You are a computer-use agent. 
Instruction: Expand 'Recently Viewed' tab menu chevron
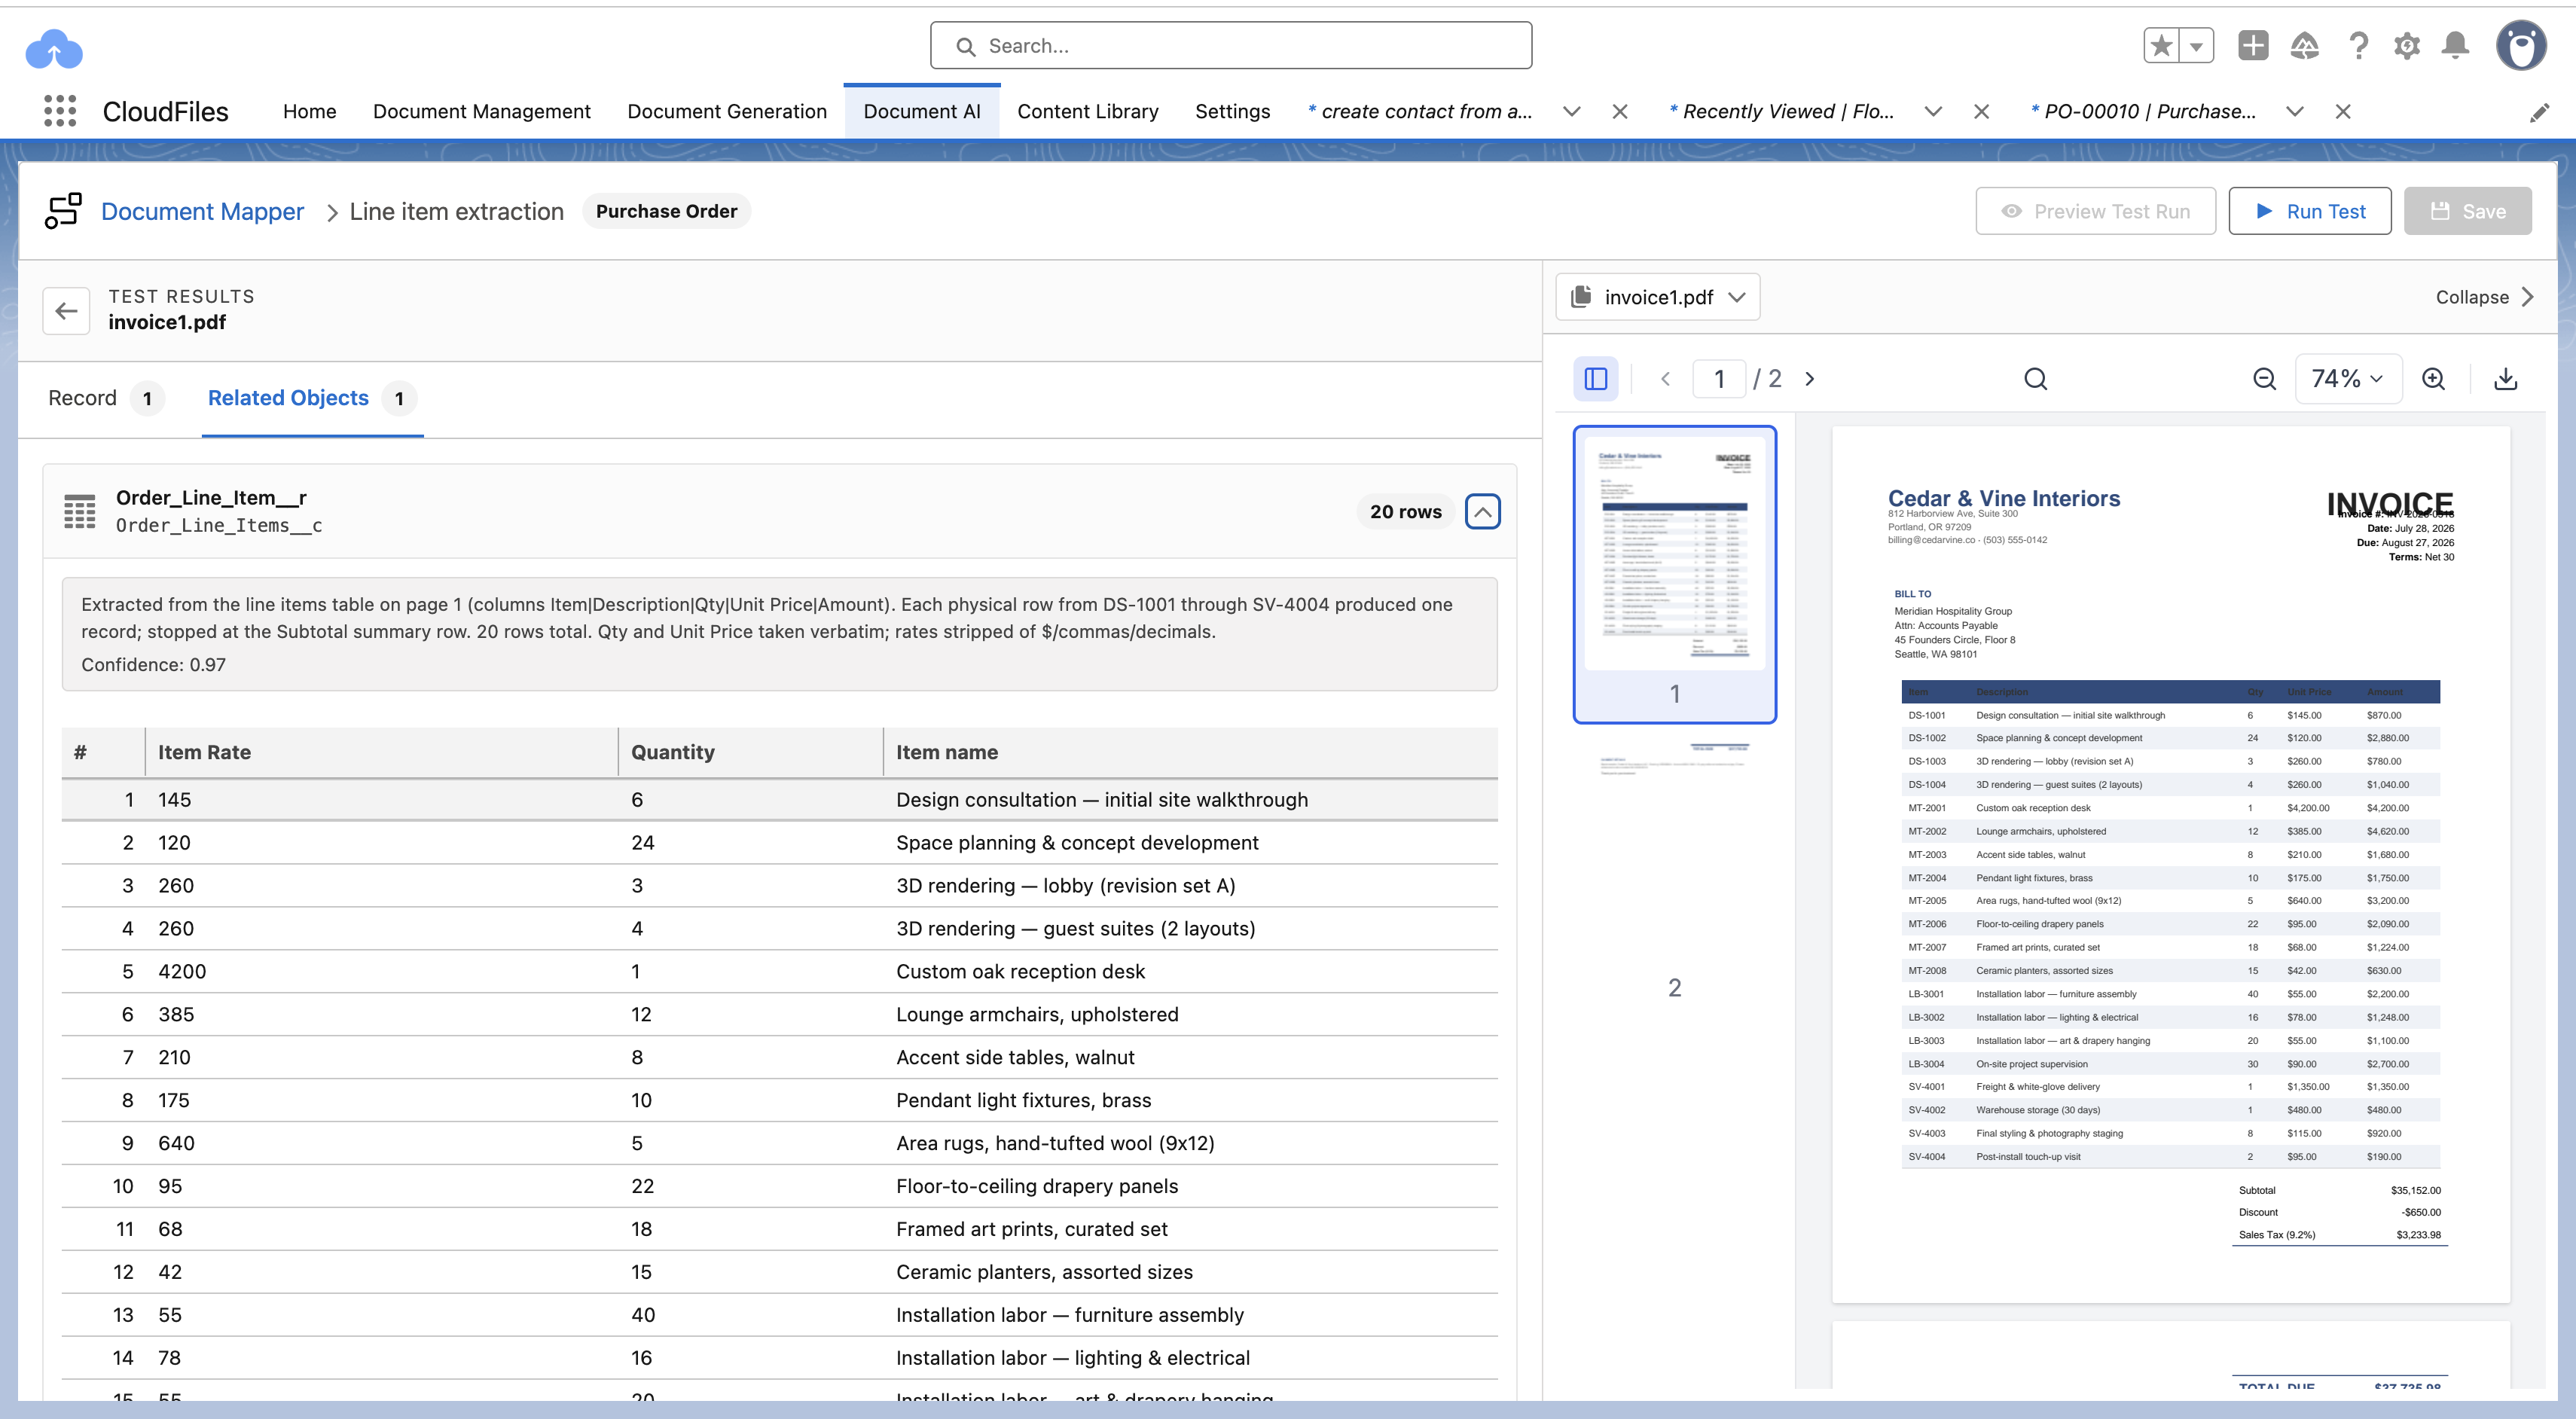[x=1933, y=112]
